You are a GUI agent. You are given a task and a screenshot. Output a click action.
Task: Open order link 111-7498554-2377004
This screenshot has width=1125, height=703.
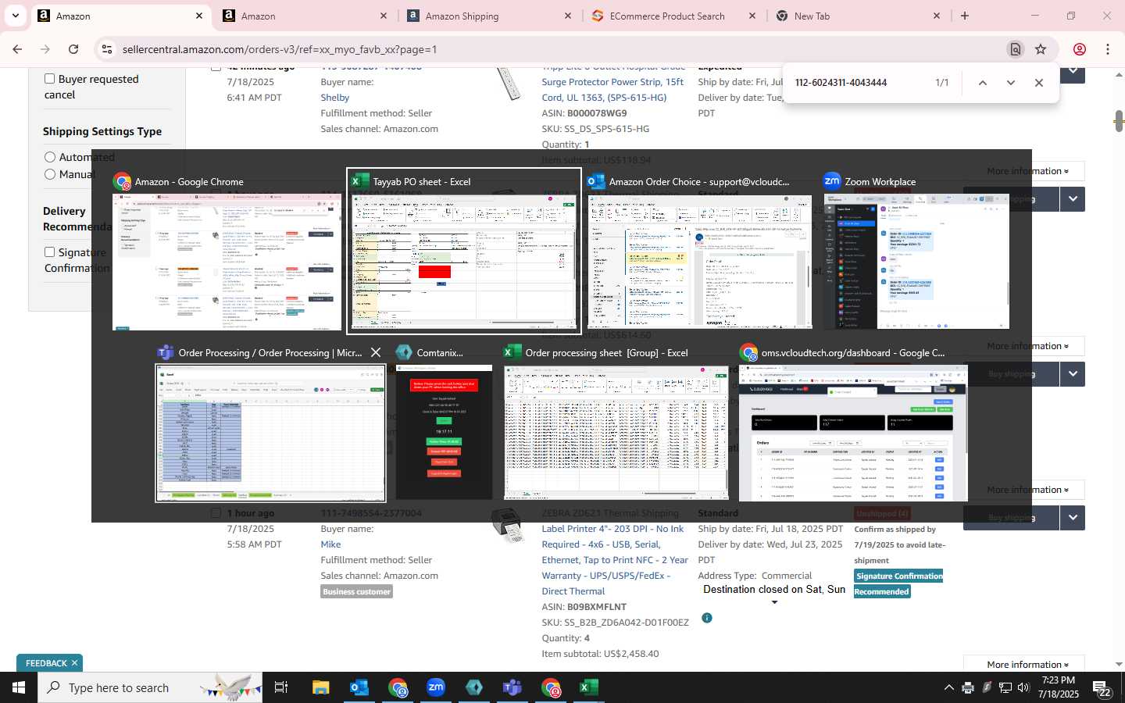[x=371, y=513]
